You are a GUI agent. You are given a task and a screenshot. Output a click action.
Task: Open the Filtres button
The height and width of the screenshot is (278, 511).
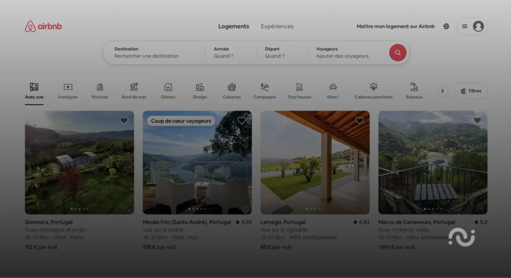tap(471, 91)
